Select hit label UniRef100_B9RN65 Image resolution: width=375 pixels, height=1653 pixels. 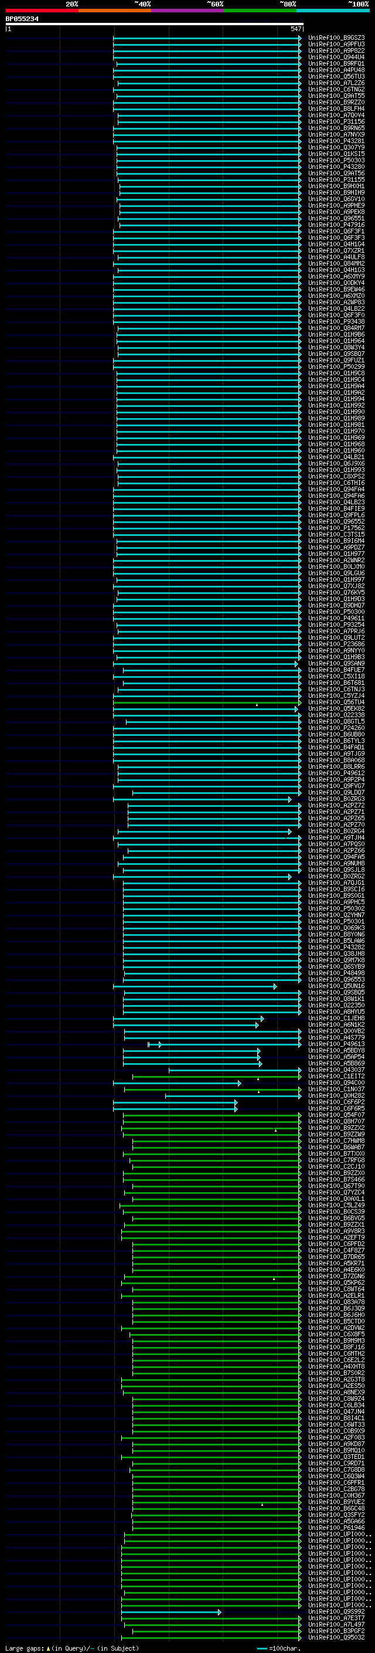336,128
